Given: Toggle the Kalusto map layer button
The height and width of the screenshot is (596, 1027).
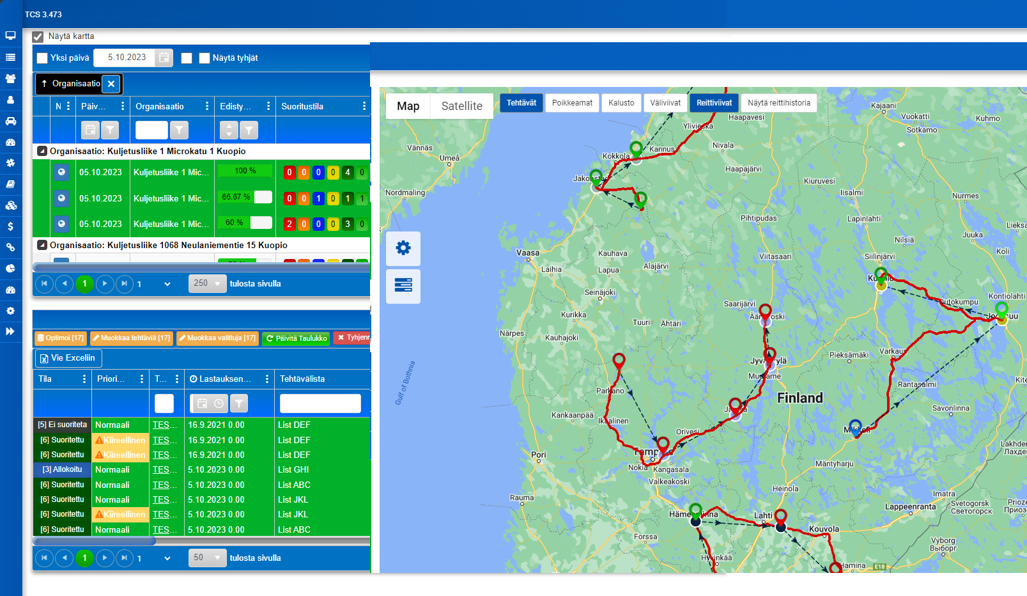Looking at the screenshot, I should tap(621, 103).
